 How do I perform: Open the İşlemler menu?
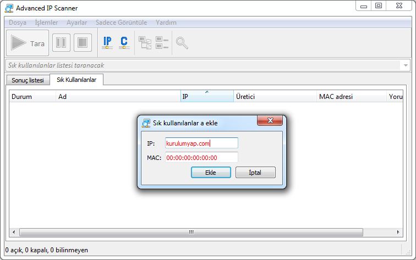click(x=46, y=23)
